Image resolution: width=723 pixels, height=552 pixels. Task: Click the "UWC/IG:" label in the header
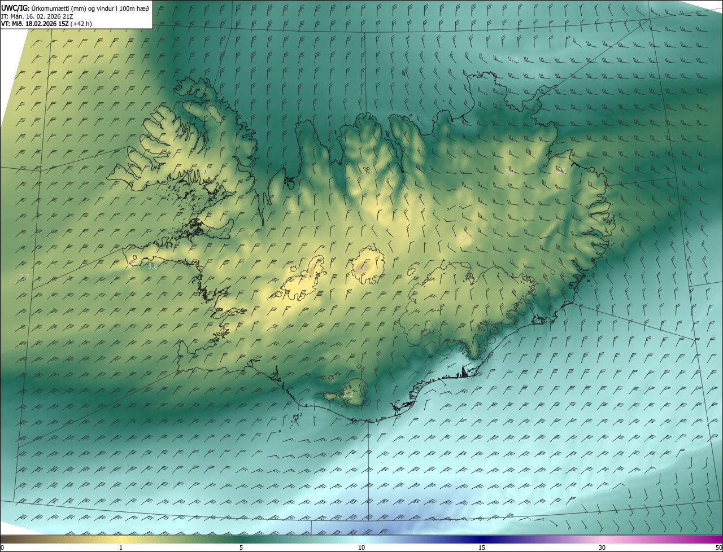[16, 8]
